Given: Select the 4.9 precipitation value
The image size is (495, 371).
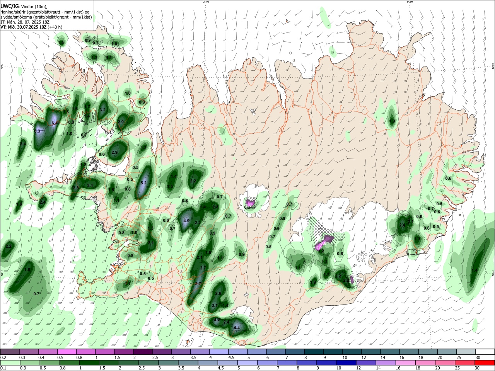Looking at the screenshot, I should tap(186, 221).
